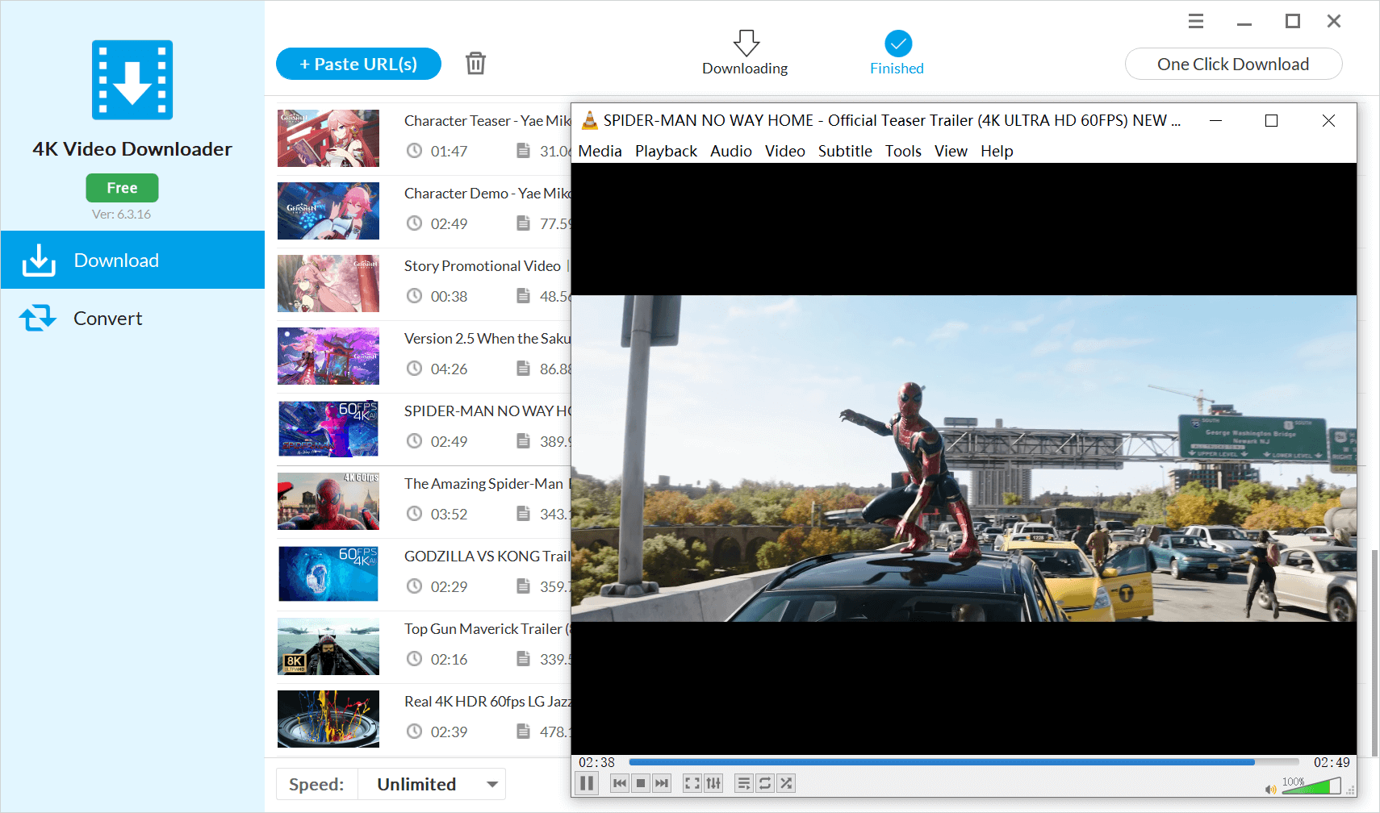Open the GODZILLA VS KONG thumbnail

(328, 573)
